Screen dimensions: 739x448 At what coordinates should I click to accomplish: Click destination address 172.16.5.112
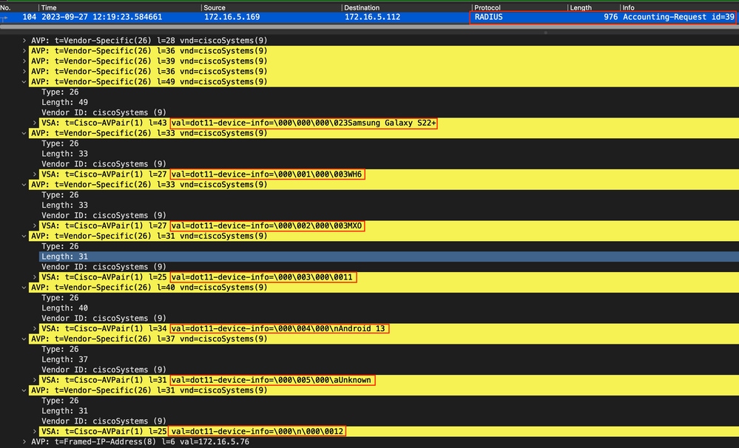[372, 17]
